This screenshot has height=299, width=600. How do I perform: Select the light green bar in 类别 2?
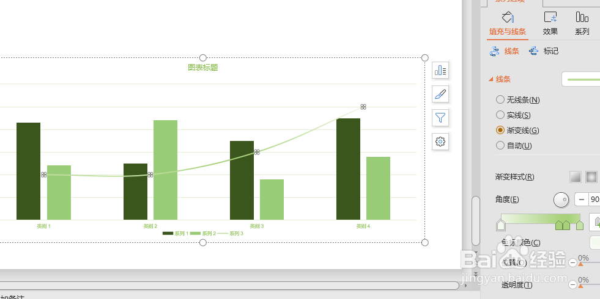tap(165, 170)
